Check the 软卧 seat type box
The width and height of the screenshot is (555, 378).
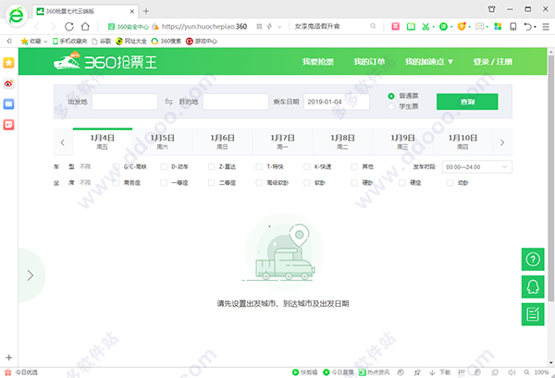(x=307, y=183)
